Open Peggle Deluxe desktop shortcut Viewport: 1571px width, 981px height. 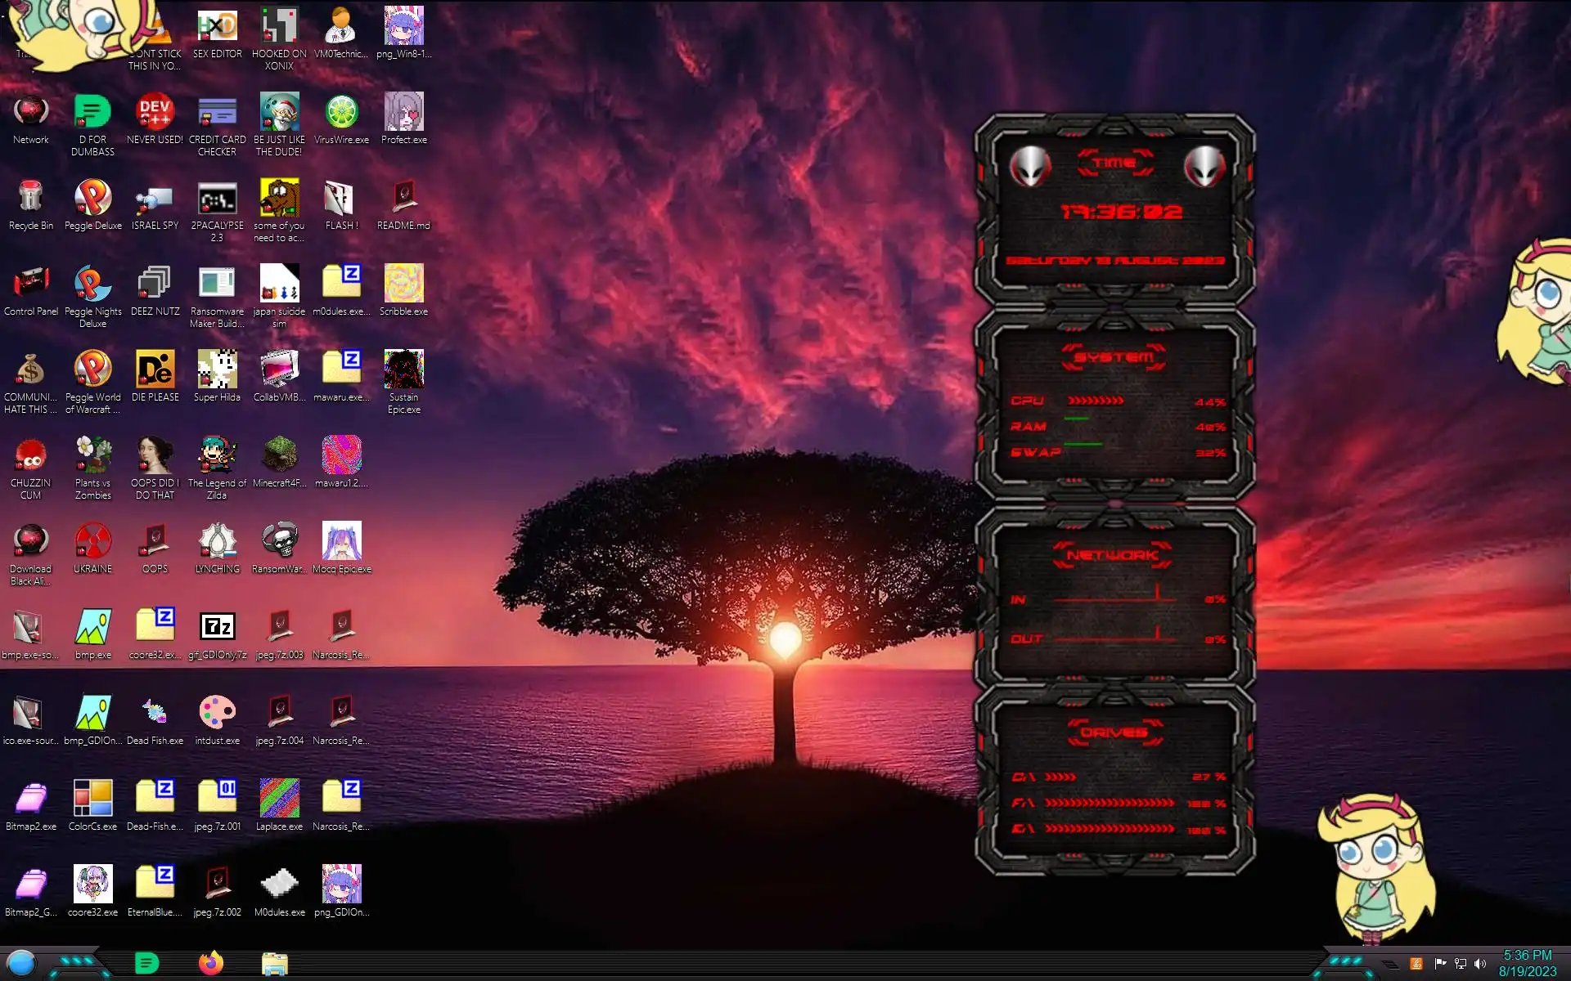pos(92,199)
